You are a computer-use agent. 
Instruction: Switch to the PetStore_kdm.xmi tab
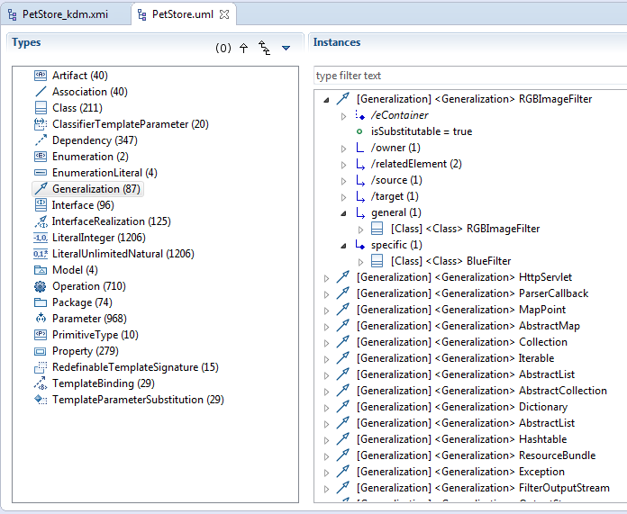59,14
